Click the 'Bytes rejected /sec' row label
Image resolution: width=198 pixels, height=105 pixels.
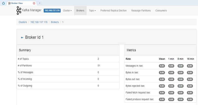coord(135,86)
